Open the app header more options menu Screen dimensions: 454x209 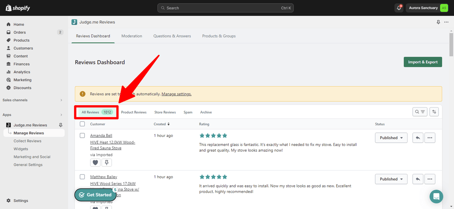coord(446,22)
